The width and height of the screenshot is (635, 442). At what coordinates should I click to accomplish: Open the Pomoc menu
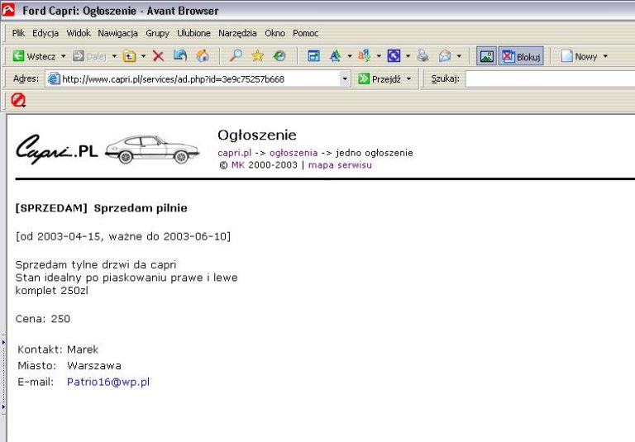point(305,33)
